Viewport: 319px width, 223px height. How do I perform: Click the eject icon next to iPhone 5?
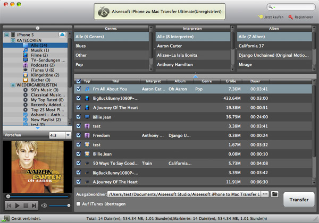pos(62,35)
